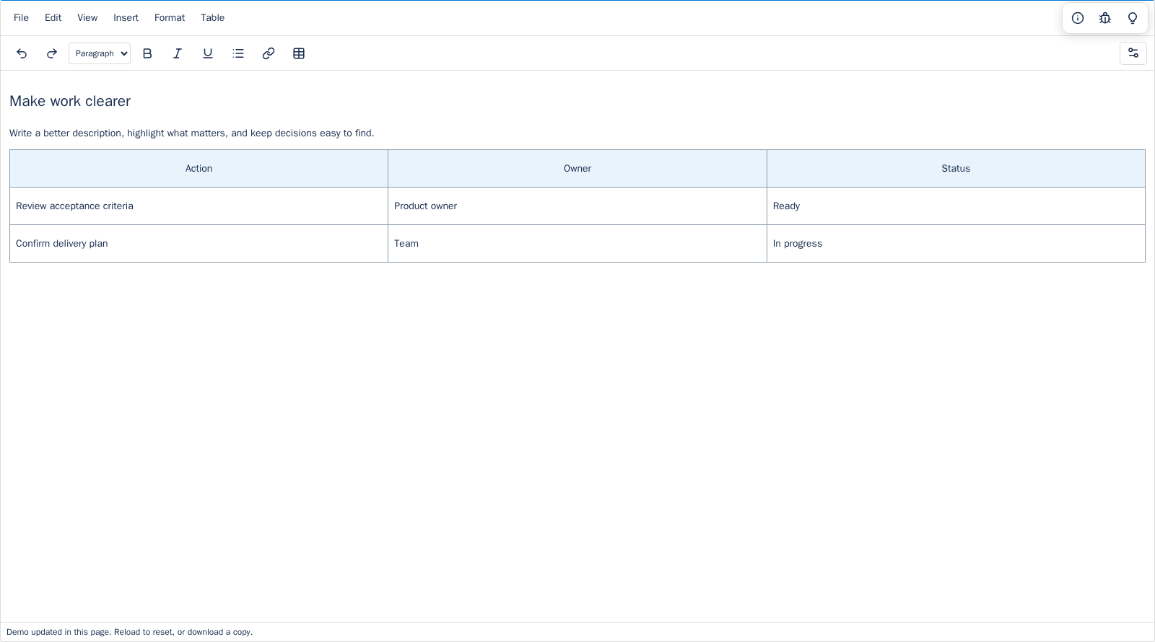Toggle Underline formatting
The width and height of the screenshot is (1155, 642).
click(x=208, y=53)
